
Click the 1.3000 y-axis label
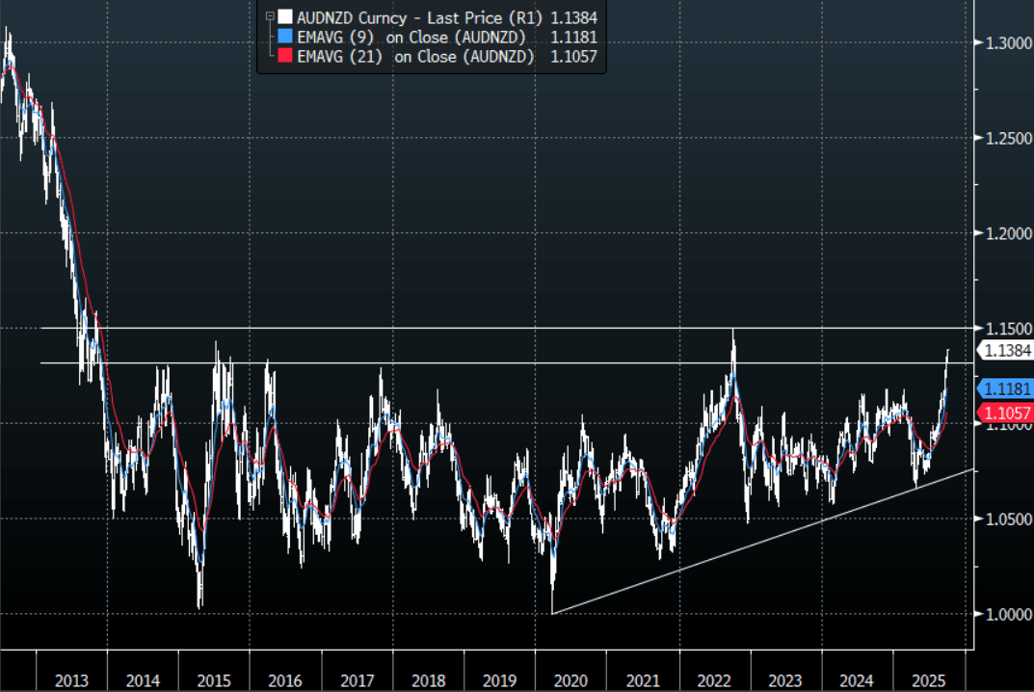click(1008, 42)
